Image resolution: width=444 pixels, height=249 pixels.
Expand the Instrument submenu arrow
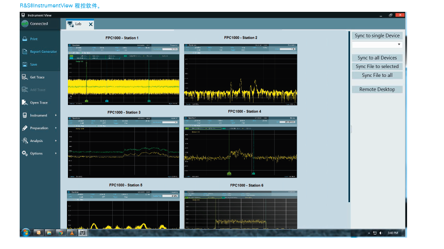tap(56, 115)
